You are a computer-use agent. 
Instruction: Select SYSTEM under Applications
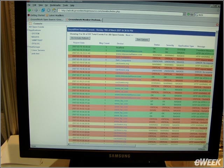pos(35,34)
